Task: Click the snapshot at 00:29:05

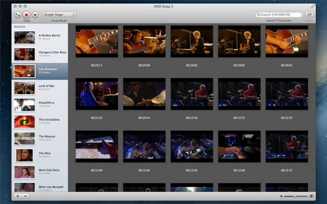Action: [x=192, y=41]
